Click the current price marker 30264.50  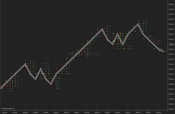pyautogui.click(x=171, y=44)
